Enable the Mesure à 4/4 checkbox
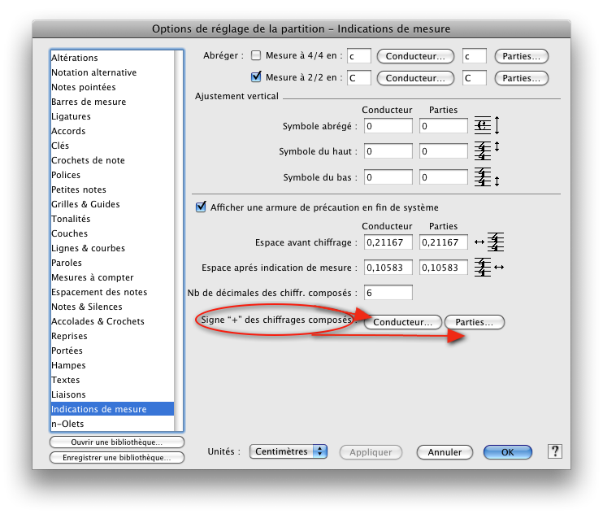603x514 pixels. click(256, 56)
